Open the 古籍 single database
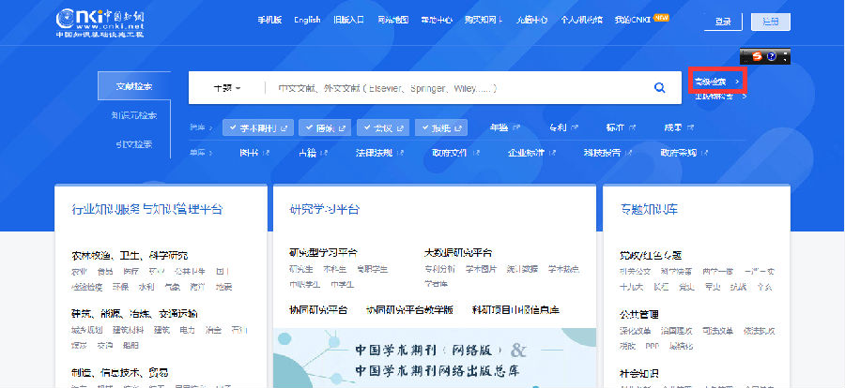Image resolution: width=845 pixels, height=388 pixels. click(307, 153)
